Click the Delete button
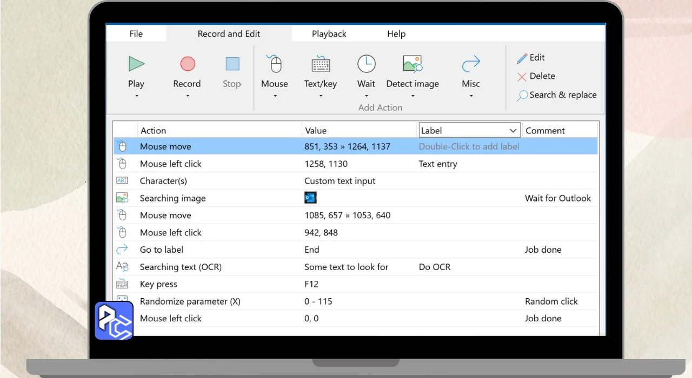692x378 pixels. click(536, 76)
